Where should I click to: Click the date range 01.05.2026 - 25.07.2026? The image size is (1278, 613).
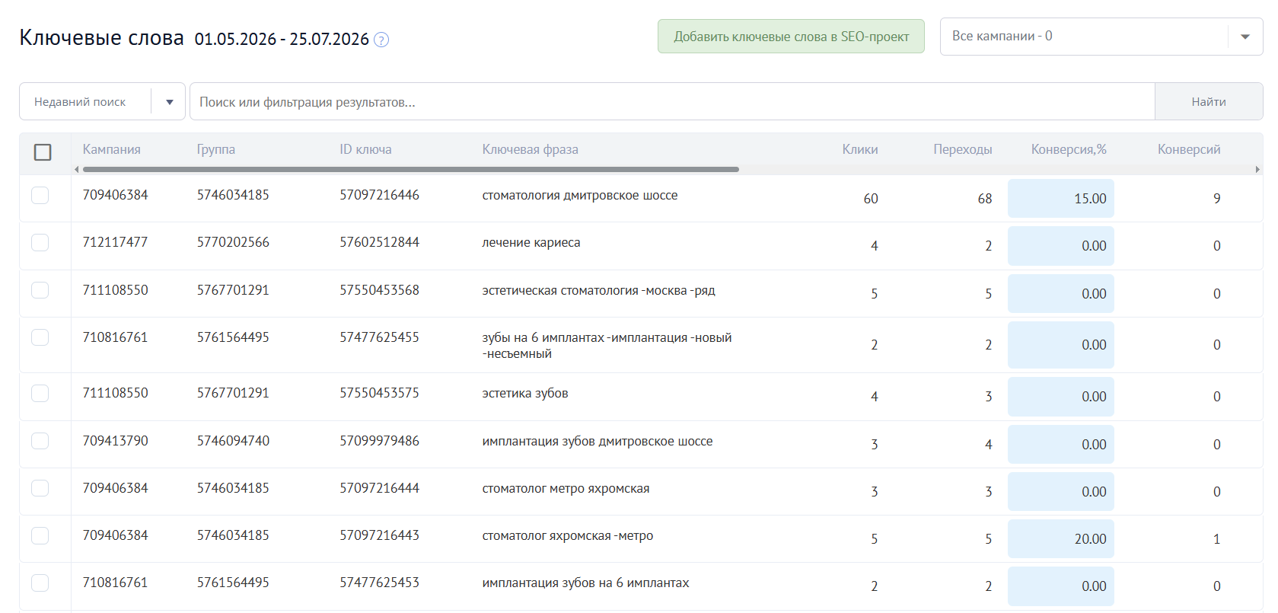(282, 39)
